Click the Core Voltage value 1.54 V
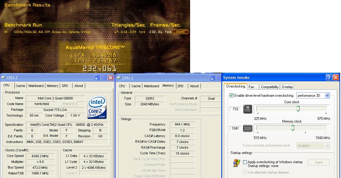The height and width of the screenshot is (178, 341). click(x=75, y=115)
